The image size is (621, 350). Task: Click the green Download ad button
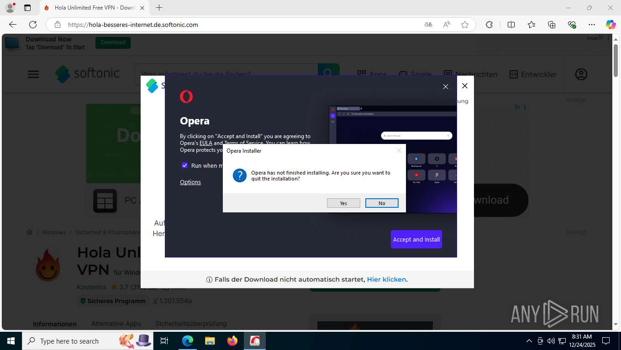(x=113, y=42)
